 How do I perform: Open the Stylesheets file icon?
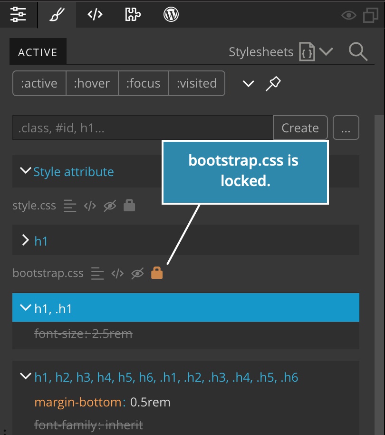pos(307,51)
